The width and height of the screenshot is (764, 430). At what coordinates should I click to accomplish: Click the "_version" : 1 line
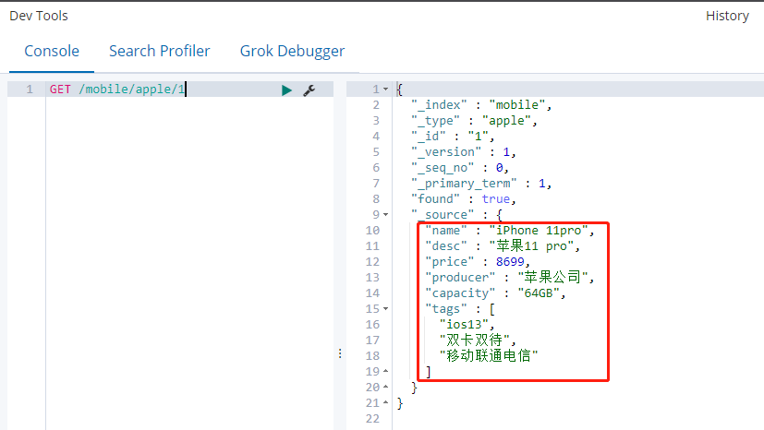tap(464, 151)
